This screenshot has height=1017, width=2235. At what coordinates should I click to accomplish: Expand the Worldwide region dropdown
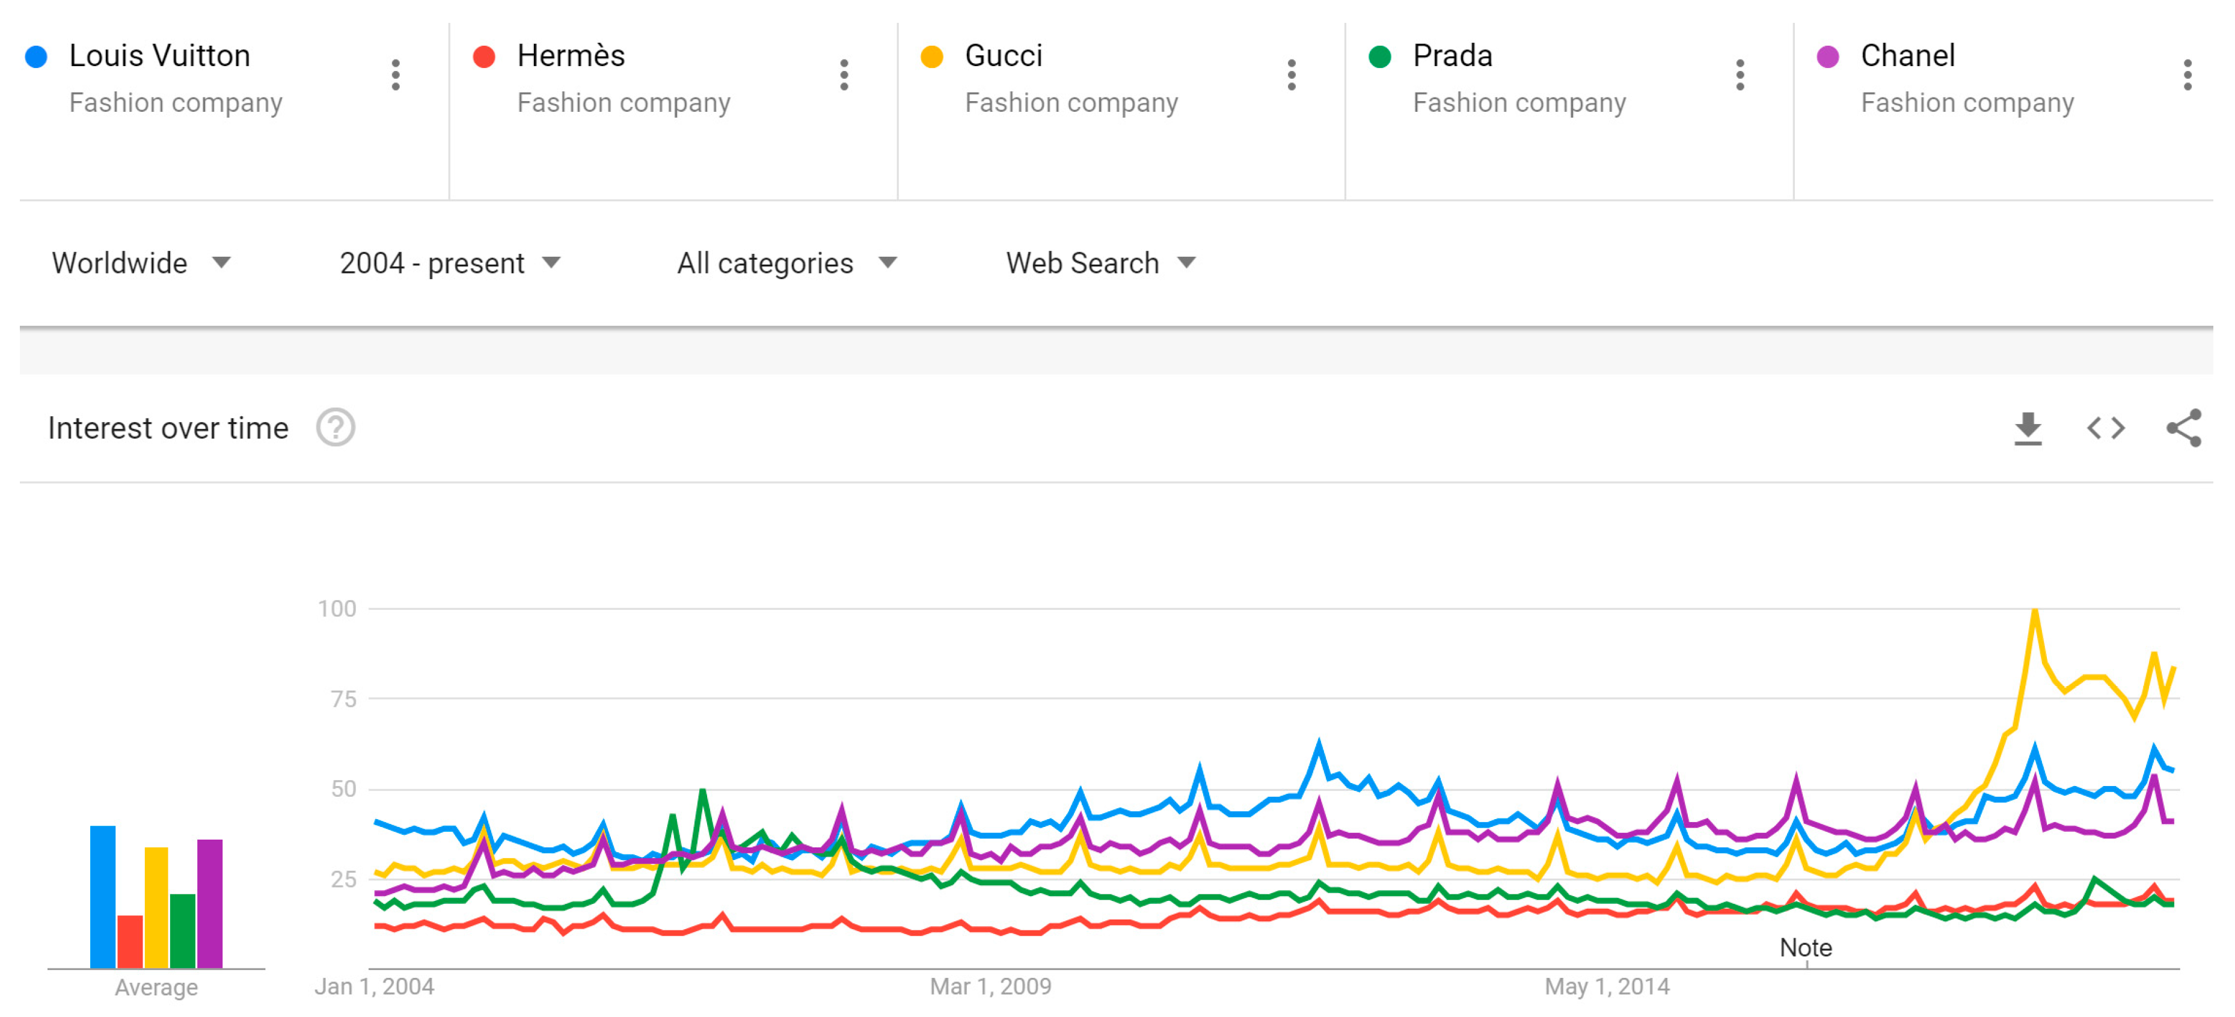[x=141, y=263]
